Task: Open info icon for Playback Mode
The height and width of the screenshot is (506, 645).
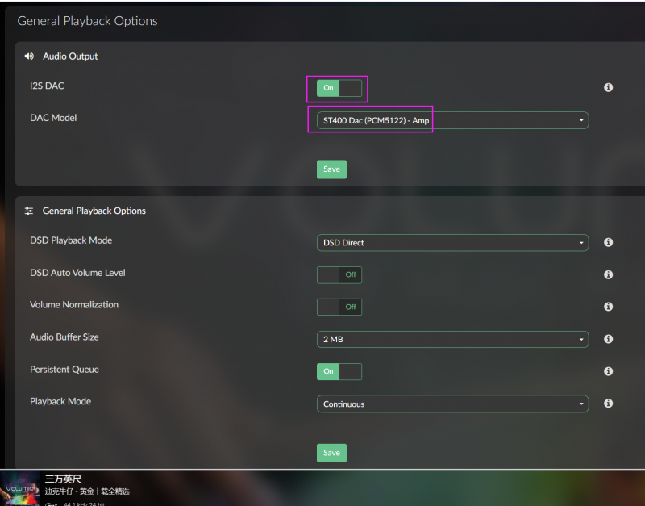Action: point(608,403)
